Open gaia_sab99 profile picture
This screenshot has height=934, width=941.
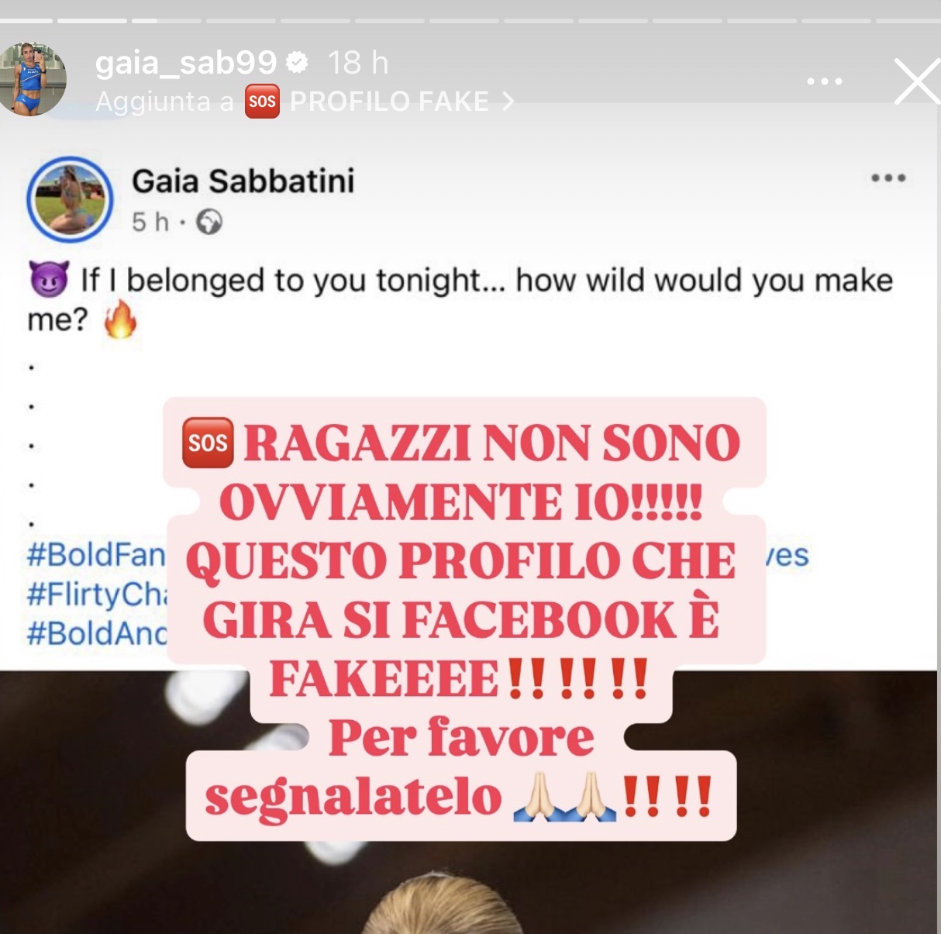point(33,79)
